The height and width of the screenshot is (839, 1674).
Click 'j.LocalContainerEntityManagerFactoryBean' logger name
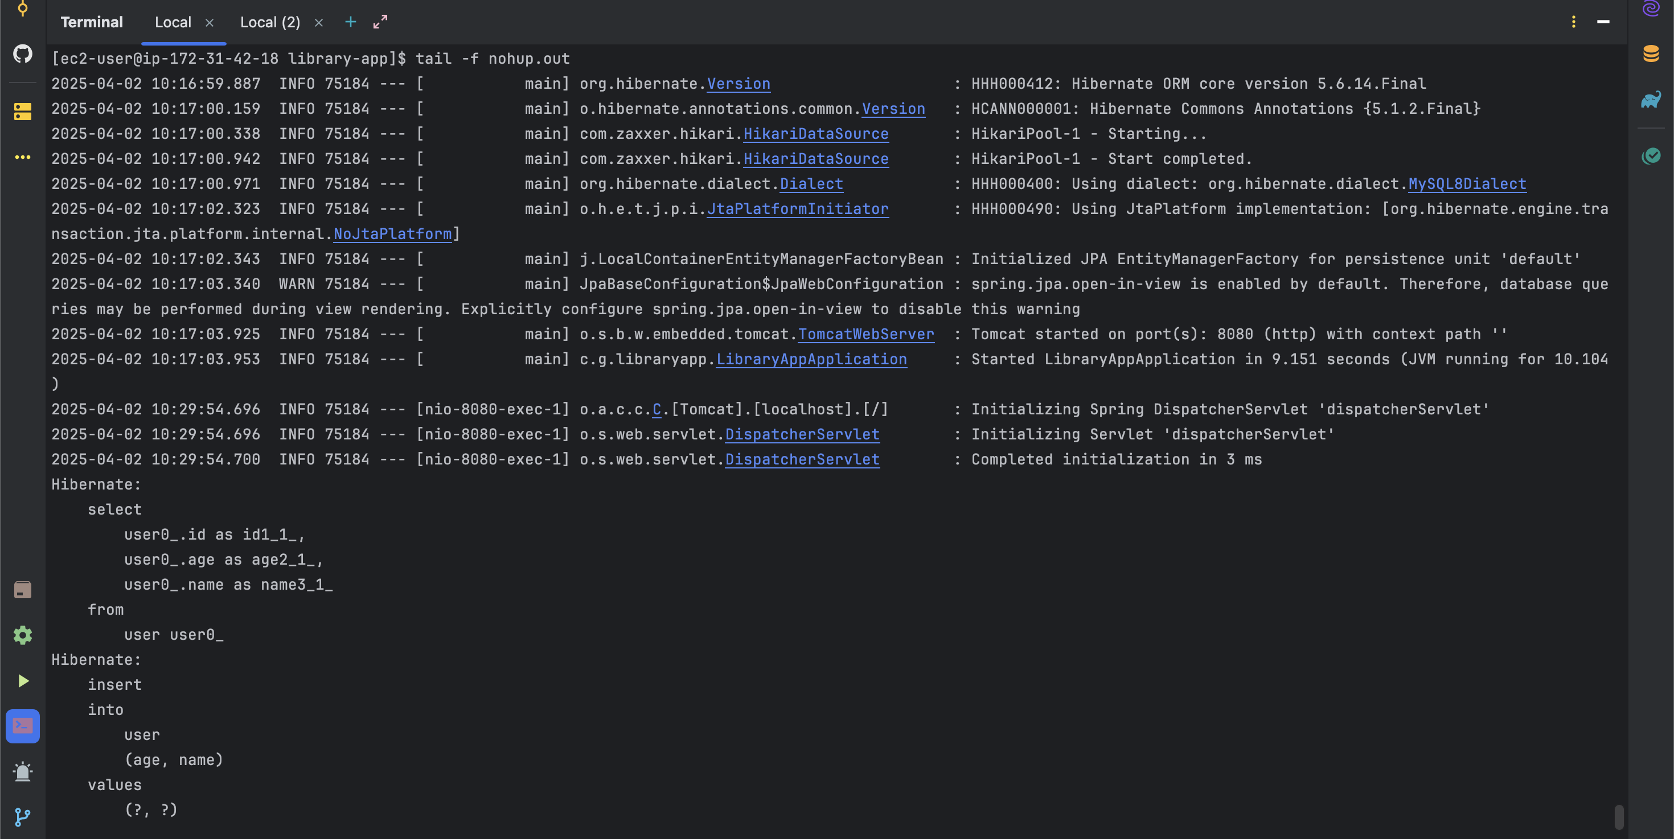coord(761,259)
